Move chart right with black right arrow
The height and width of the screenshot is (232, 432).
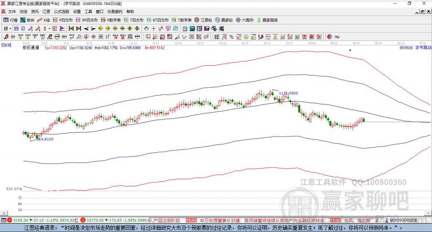point(93,29)
